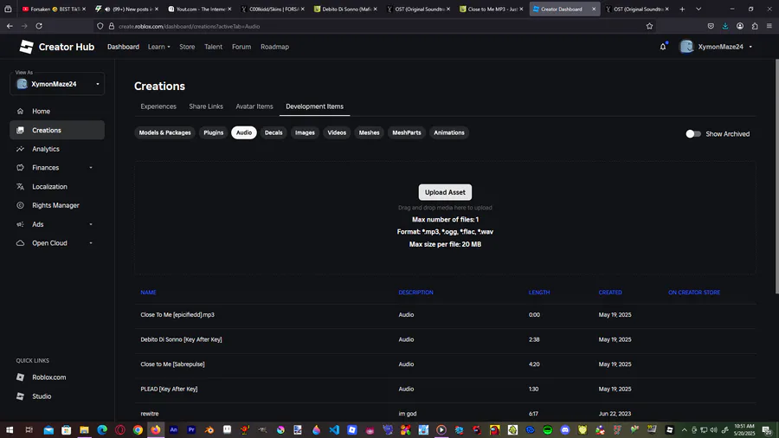
Task: Click the Analytics sidebar icon
Action: [x=21, y=149]
